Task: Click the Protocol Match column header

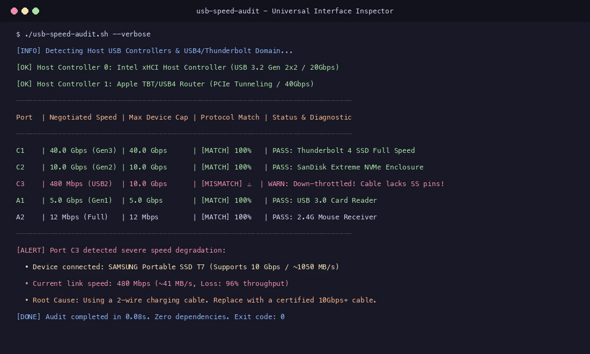Action: tap(230, 117)
